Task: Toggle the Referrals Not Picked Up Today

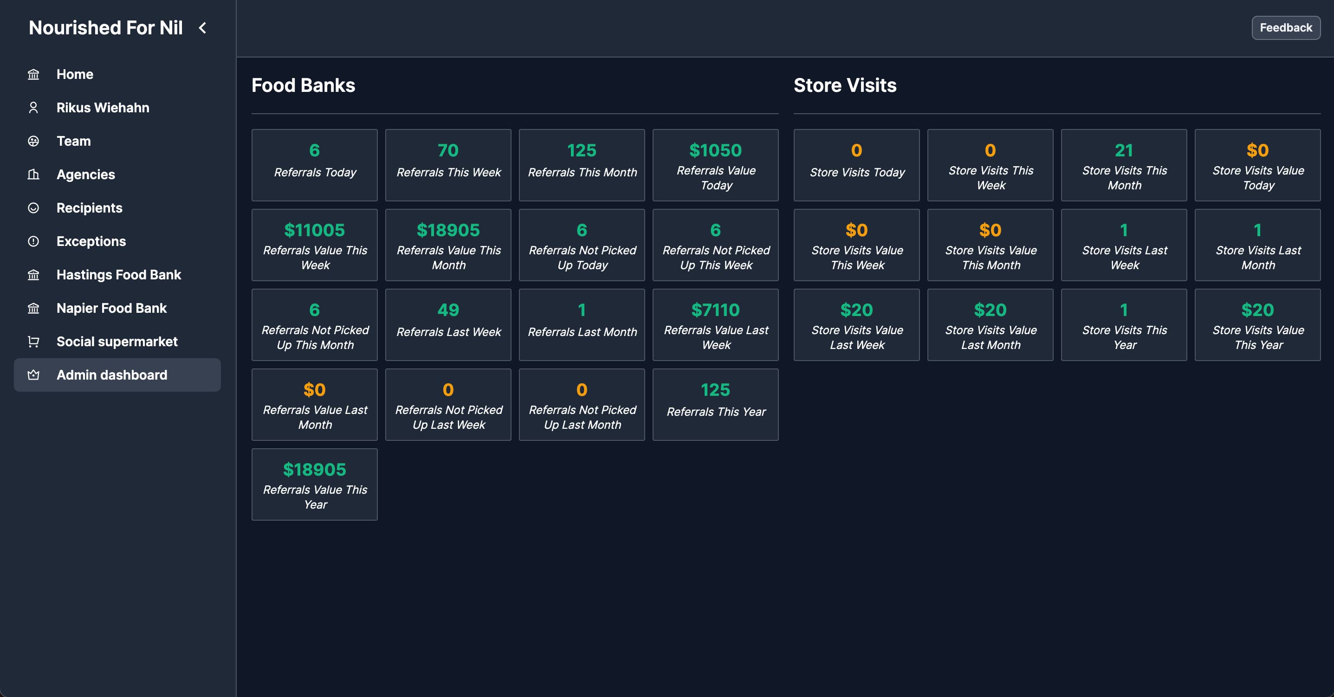Action: (583, 248)
